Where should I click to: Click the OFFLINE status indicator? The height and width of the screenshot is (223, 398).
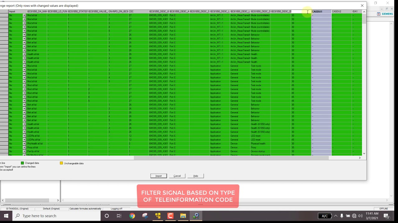(x=383, y=209)
